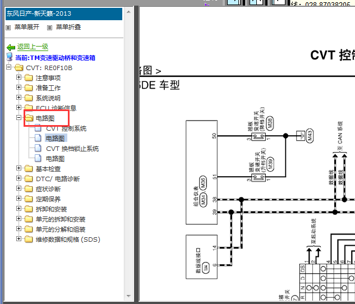Expand the 定期保养 node
The height and width of the screenshot is (304, 355).
click(x=19, y=199)
